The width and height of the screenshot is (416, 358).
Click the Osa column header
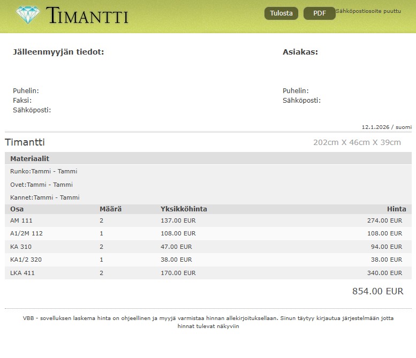pos(17,209)
